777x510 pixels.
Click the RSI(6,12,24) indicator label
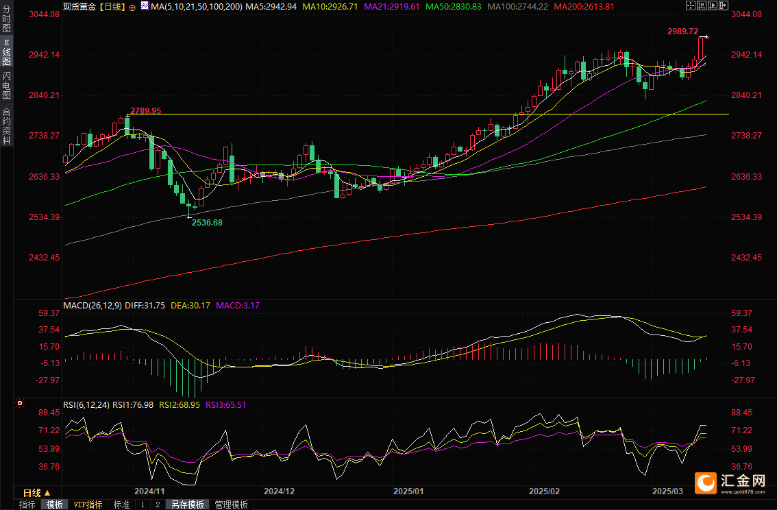[x=86, y=405]
